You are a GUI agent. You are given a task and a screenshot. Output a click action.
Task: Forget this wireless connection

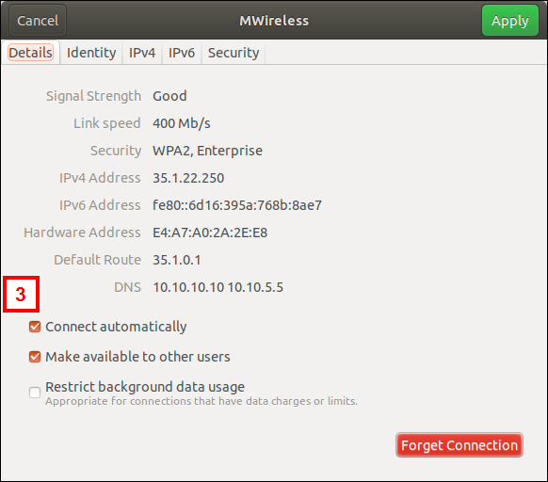click(459, 445)
